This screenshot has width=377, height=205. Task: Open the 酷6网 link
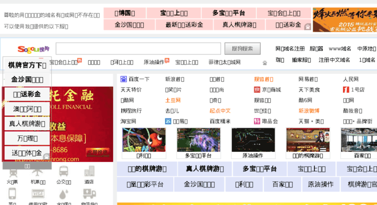click(x=305, y=100)
